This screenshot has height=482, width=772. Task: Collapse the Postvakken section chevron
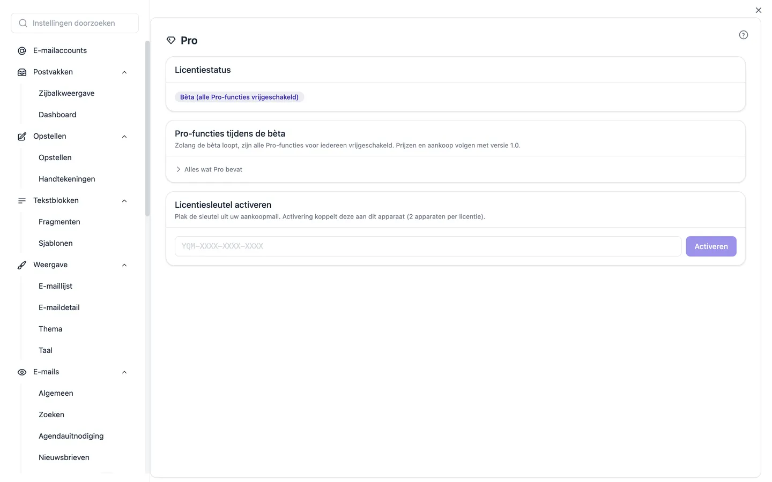pos(124,72)
